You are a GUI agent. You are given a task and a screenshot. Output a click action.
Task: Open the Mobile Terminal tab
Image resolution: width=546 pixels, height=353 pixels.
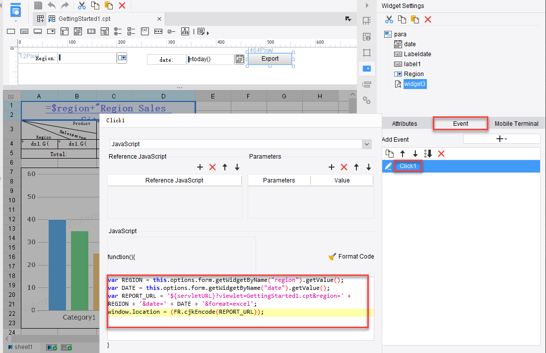click(516, 124)
